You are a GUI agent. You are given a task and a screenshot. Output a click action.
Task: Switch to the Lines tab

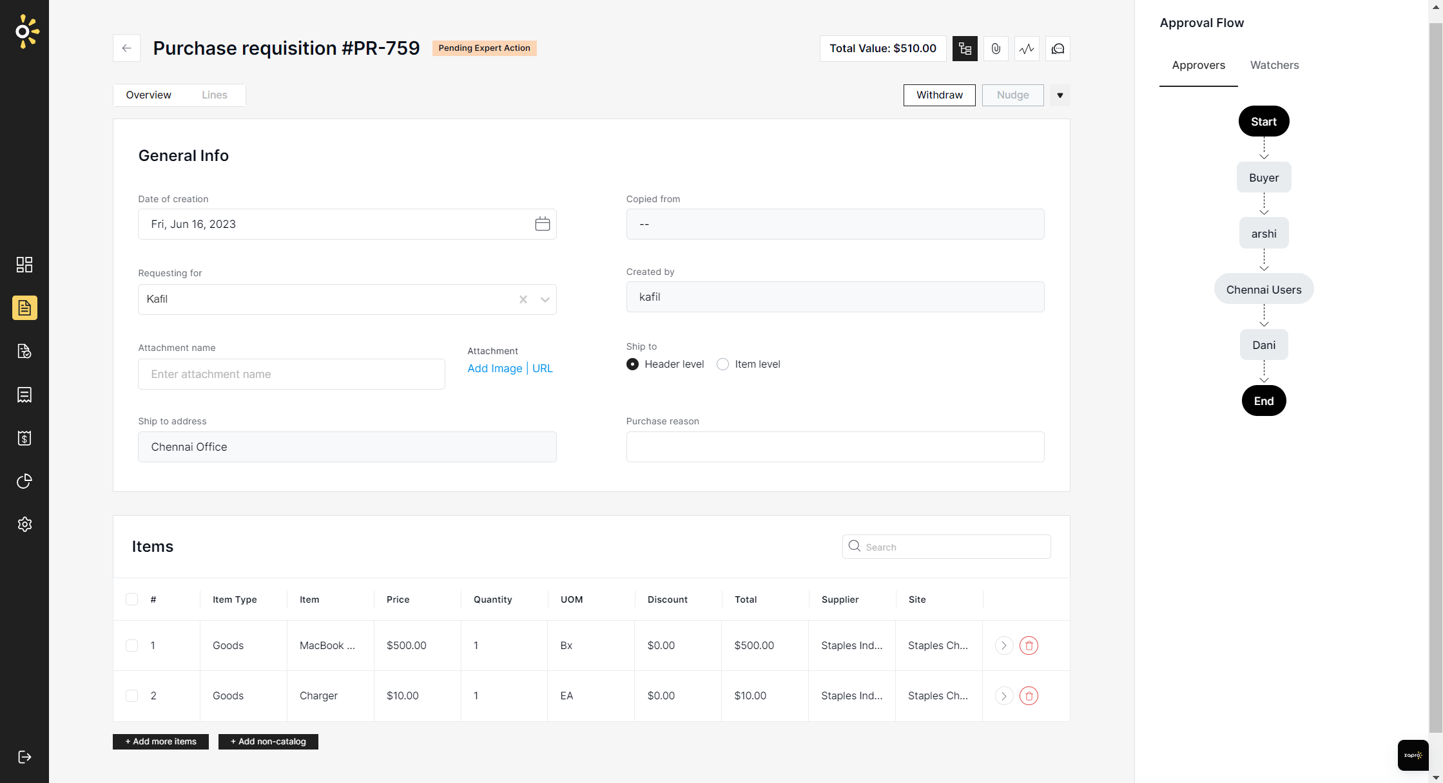pos(215,95)
